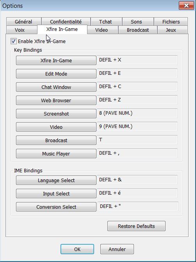Click the T broadcast binding field
This screenshot has width=196, height=262.
tap(137, 140)
